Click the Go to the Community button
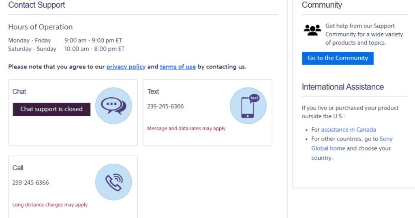Image resolution: width=415 pixels, height=218 pixels. tap(338, 58)
